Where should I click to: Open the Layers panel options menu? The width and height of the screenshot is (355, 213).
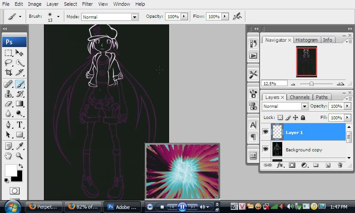[x=350, y=99]
